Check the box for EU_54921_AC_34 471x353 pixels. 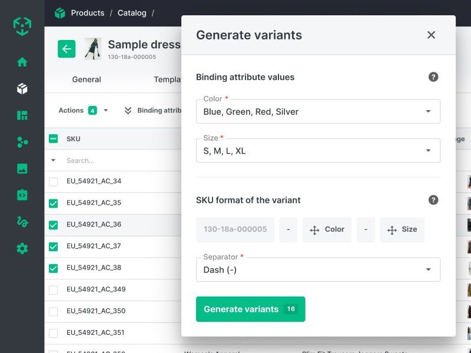click(53, 182)
